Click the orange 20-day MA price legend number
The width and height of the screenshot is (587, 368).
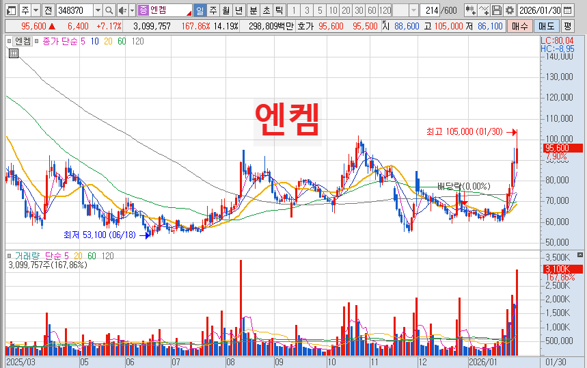coord(108,41)
